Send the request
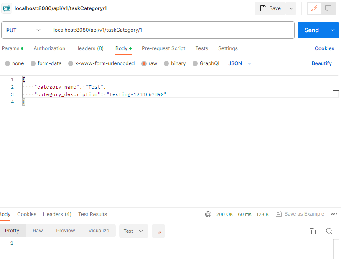This screenshot has width=341, height=259. (x=311, y=30)
